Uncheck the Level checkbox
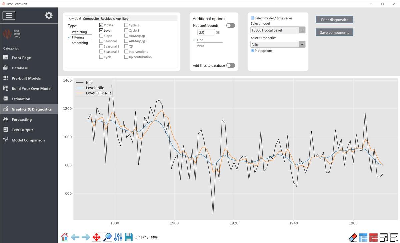Screen dimensions: 400x243 [101, 30]
